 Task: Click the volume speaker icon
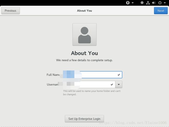coord(154,3)
